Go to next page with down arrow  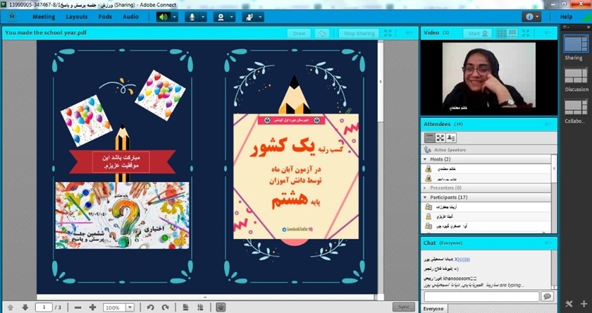click(25, 307)
